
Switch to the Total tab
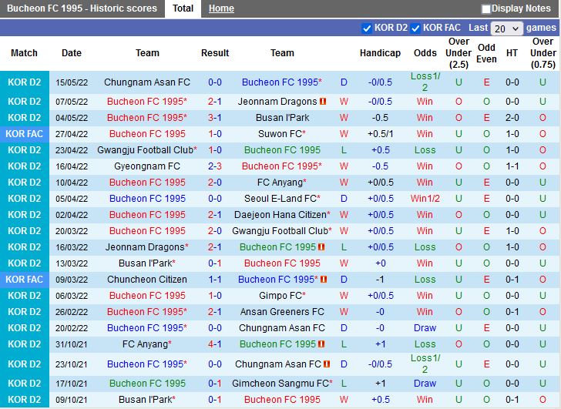183,8
